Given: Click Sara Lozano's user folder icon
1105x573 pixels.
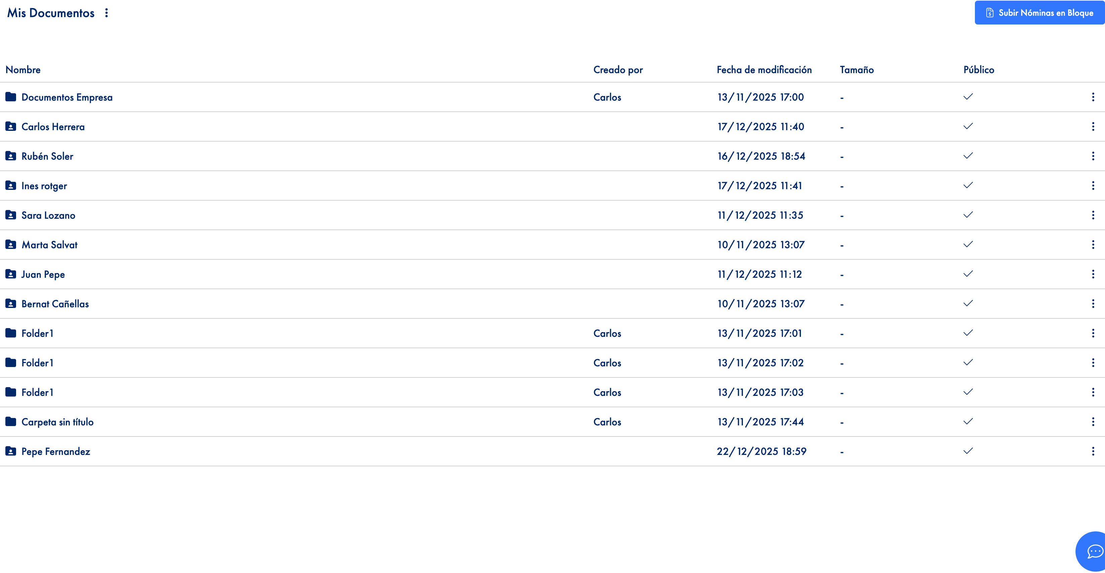Looking at the screenshot, I should (x=11, y=215).
